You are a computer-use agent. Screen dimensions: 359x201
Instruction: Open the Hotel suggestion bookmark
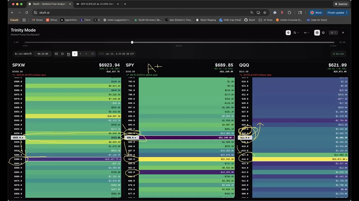click(117, 20)
